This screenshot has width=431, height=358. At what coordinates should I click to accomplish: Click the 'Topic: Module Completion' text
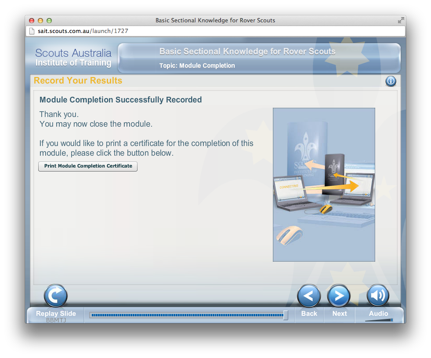click(197, 66)
